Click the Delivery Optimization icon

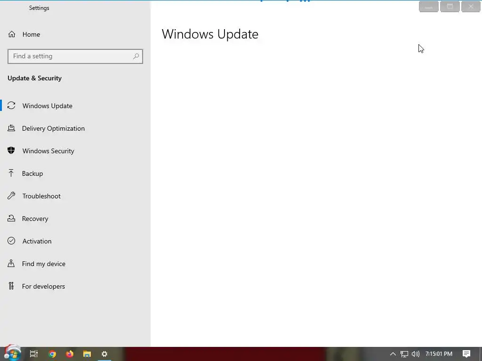11,128
